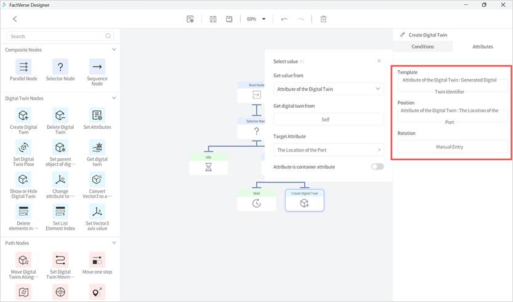This screenshot has height=302, width=513.
Task: Click the trash delete icon in toolbar
Action: coord(323,19)
